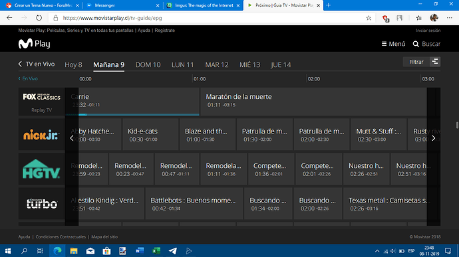Follow the Iniciar sesión link

tap(428, 31)
